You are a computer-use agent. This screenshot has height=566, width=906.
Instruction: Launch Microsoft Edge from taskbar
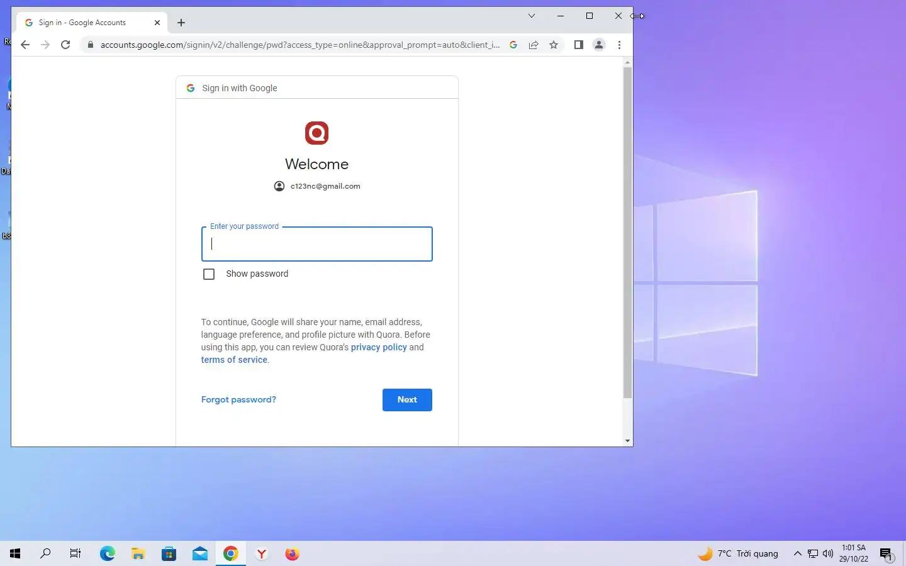(x=108, y=553)
